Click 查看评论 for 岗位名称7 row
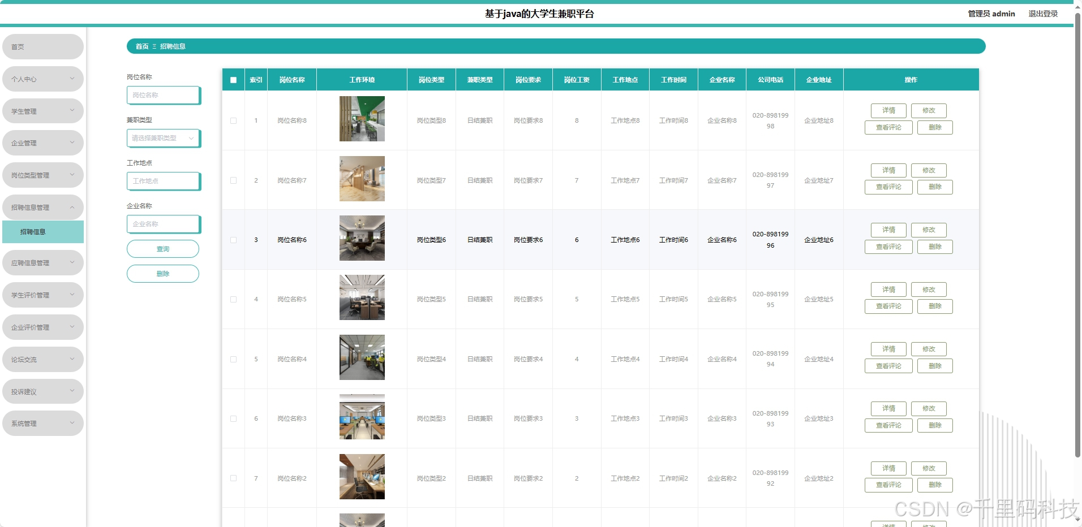This screenshot has width=1082, height=527. 888,187
